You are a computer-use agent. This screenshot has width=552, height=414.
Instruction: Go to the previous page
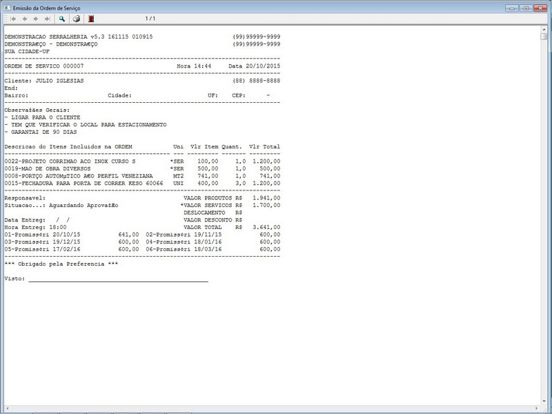[x=25, y=19]
